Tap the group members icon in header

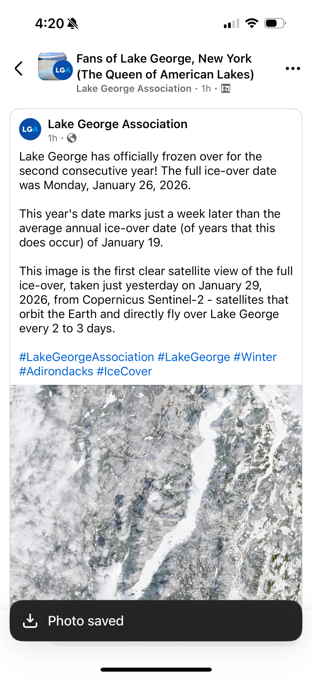pyautogui.click(x=225, y=89)
